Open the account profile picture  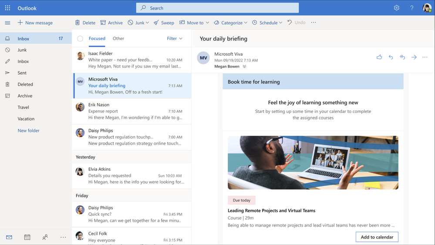427,8
